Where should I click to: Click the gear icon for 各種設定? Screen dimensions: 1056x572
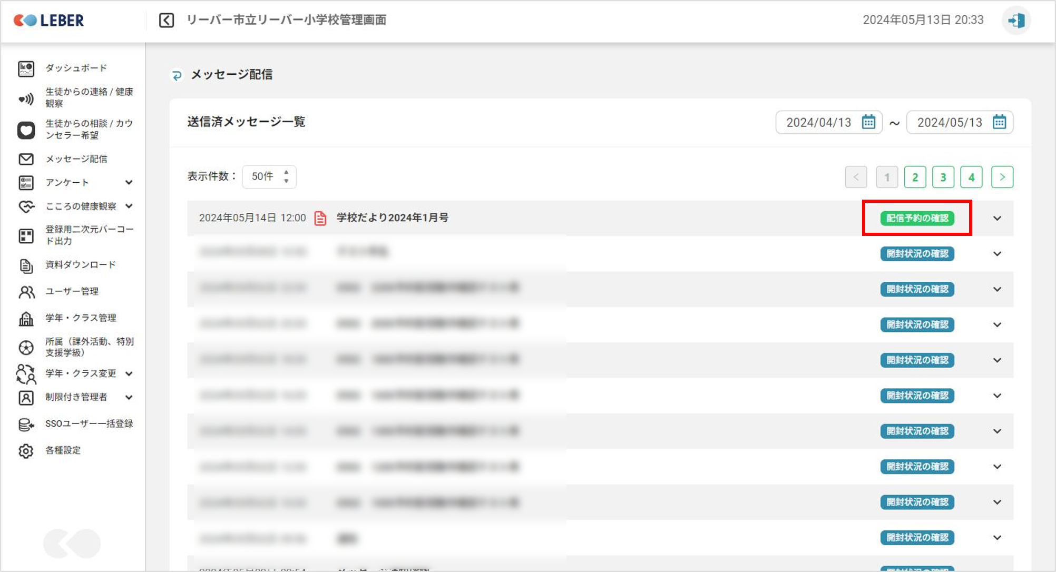[26, 451]
